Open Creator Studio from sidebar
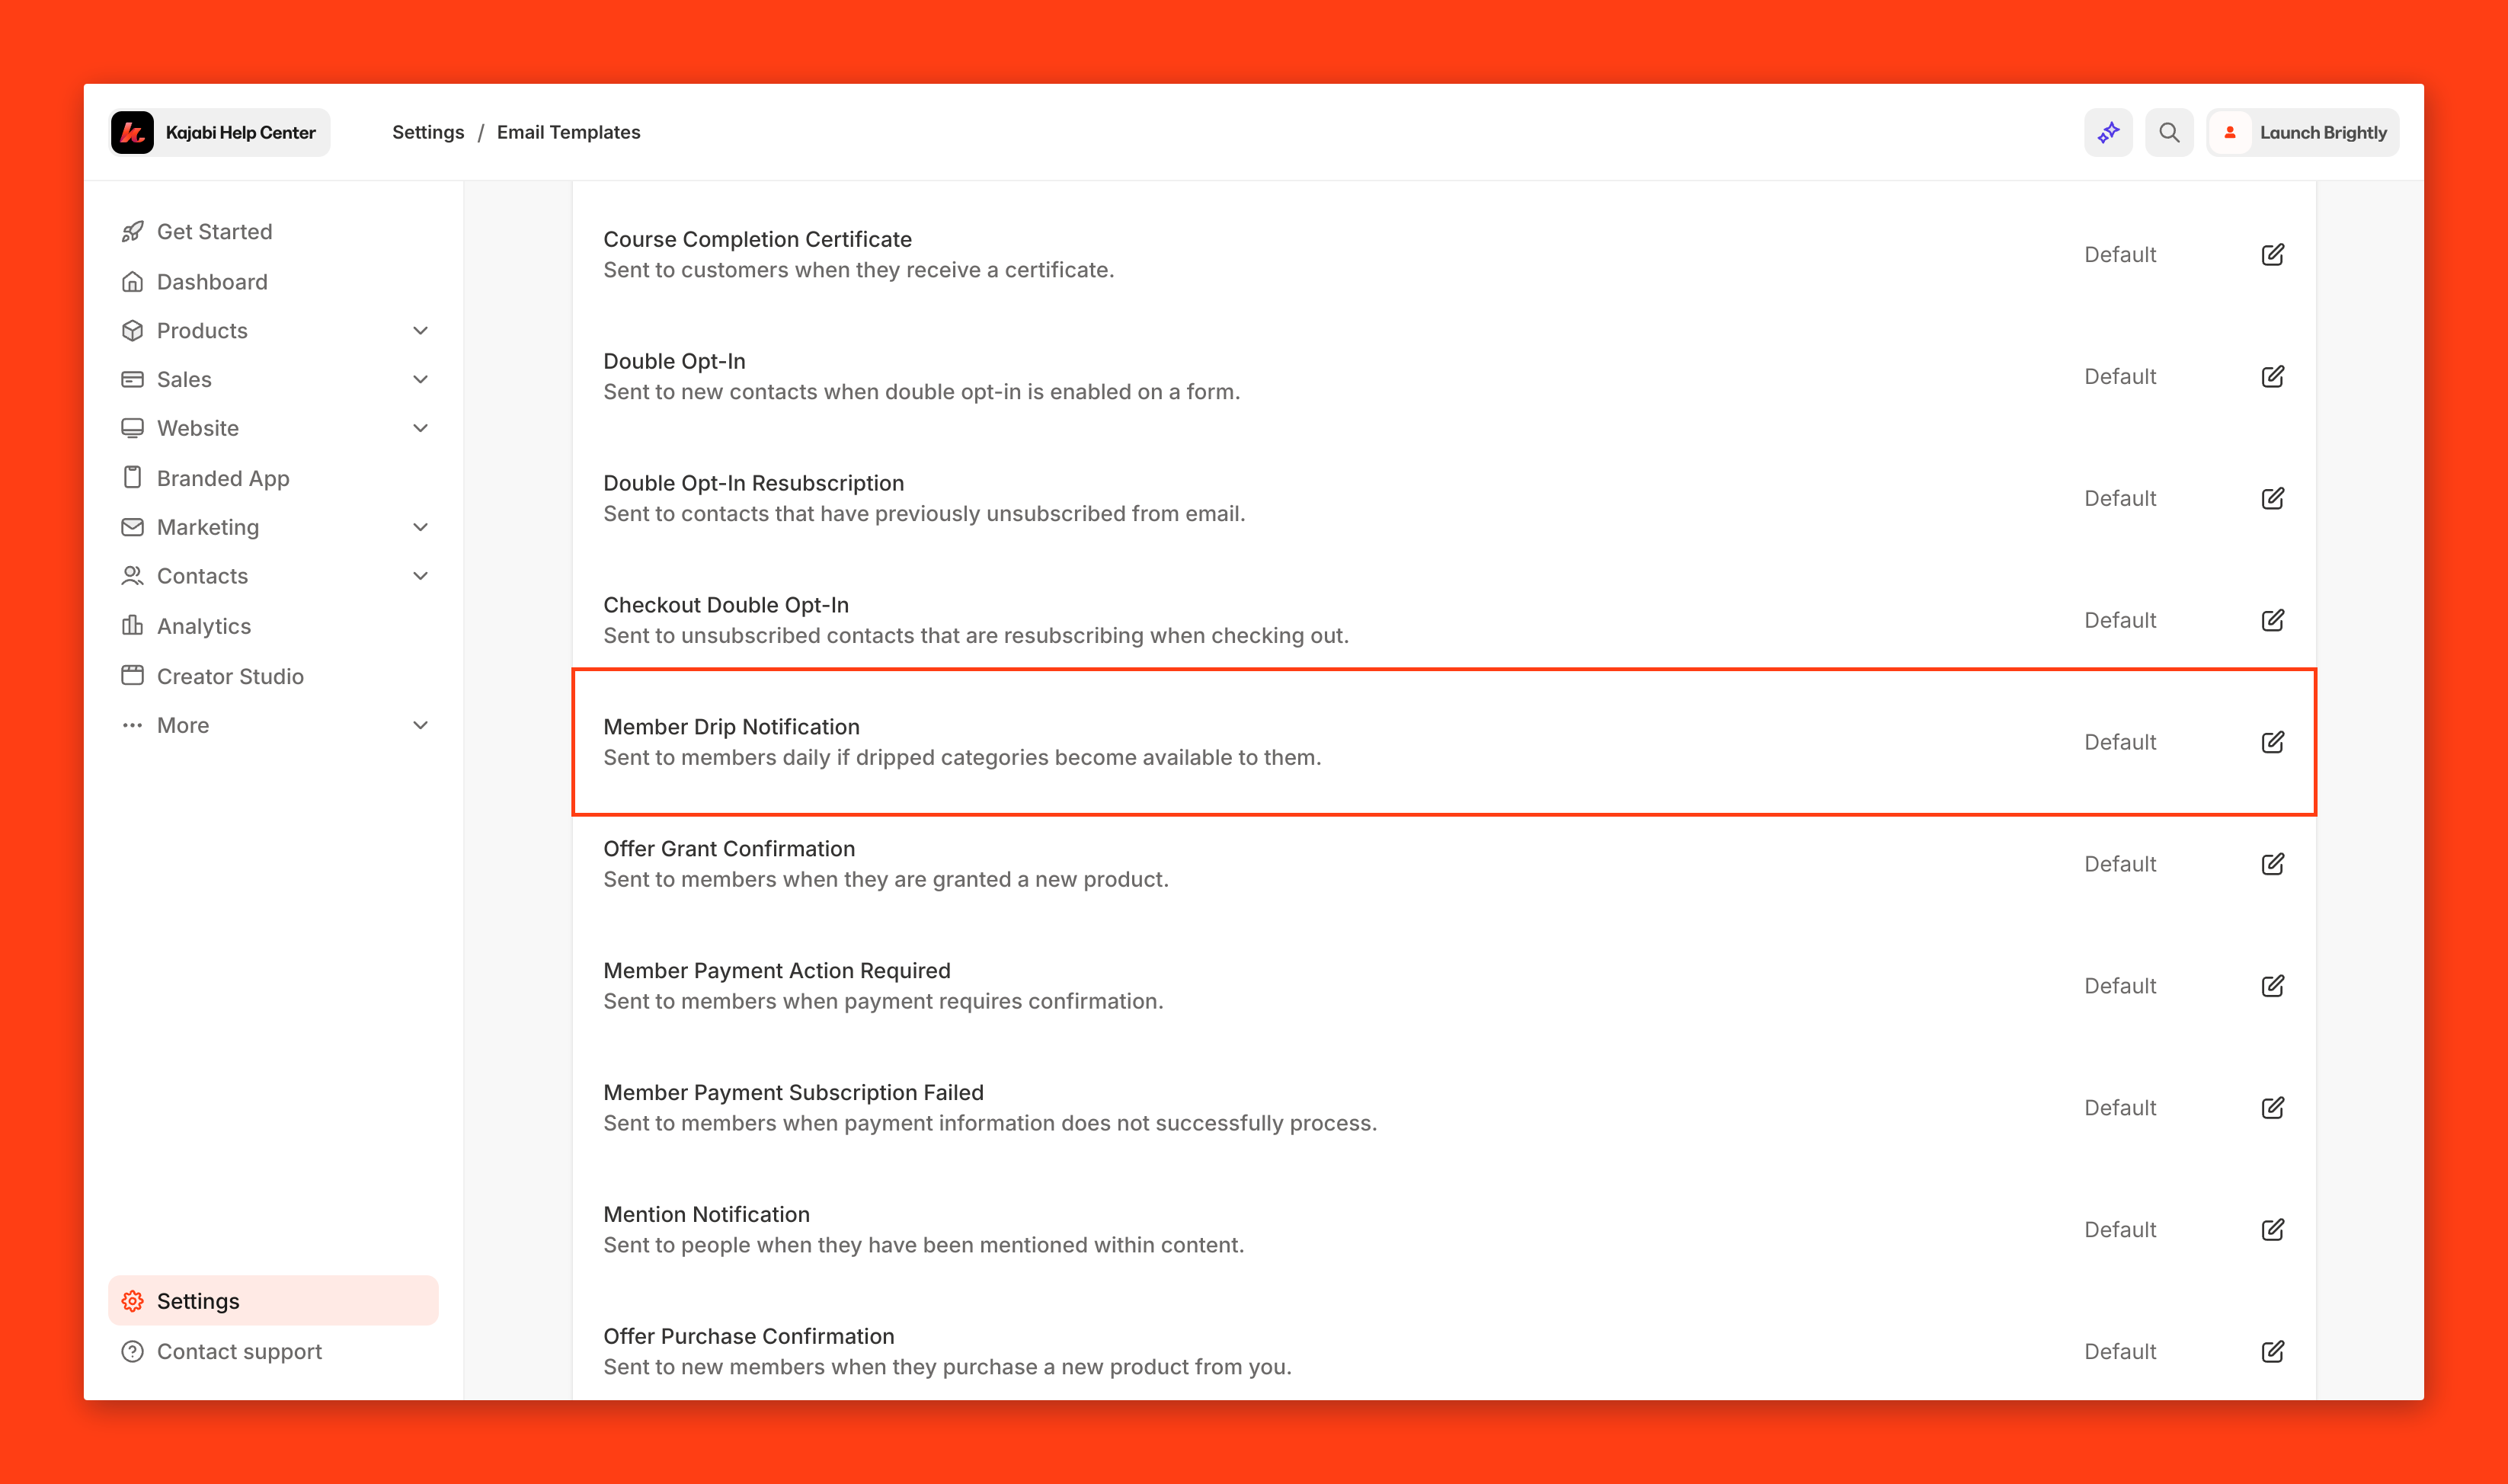This screenshot has width=2508, height=1484. pos(230,676)
